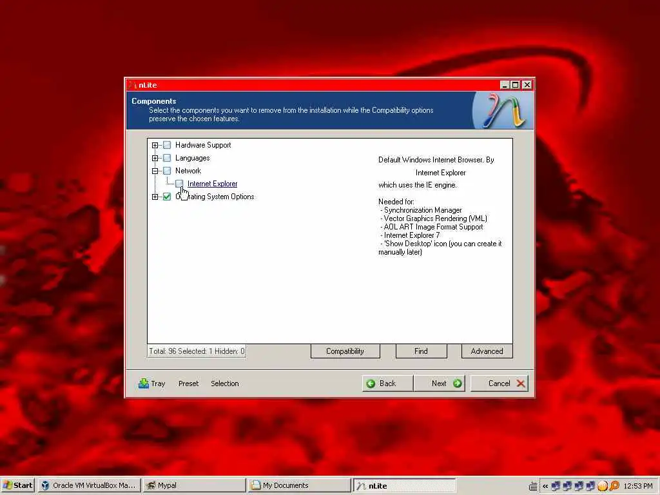The image size is (660, 495).
Task: Open the Preset menu
Action: tap(188, 383)
